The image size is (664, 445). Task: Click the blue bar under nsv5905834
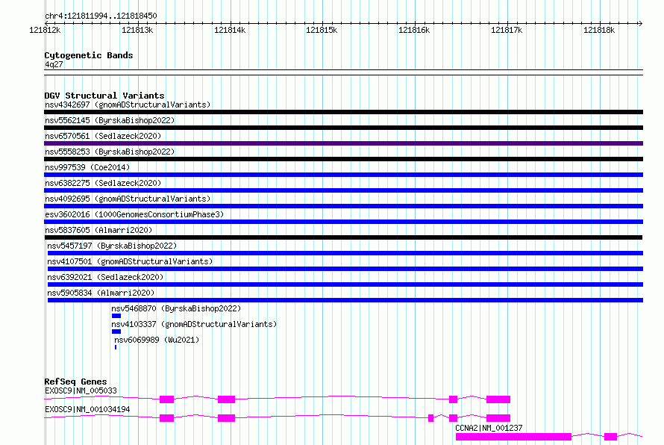coord(345,300)
